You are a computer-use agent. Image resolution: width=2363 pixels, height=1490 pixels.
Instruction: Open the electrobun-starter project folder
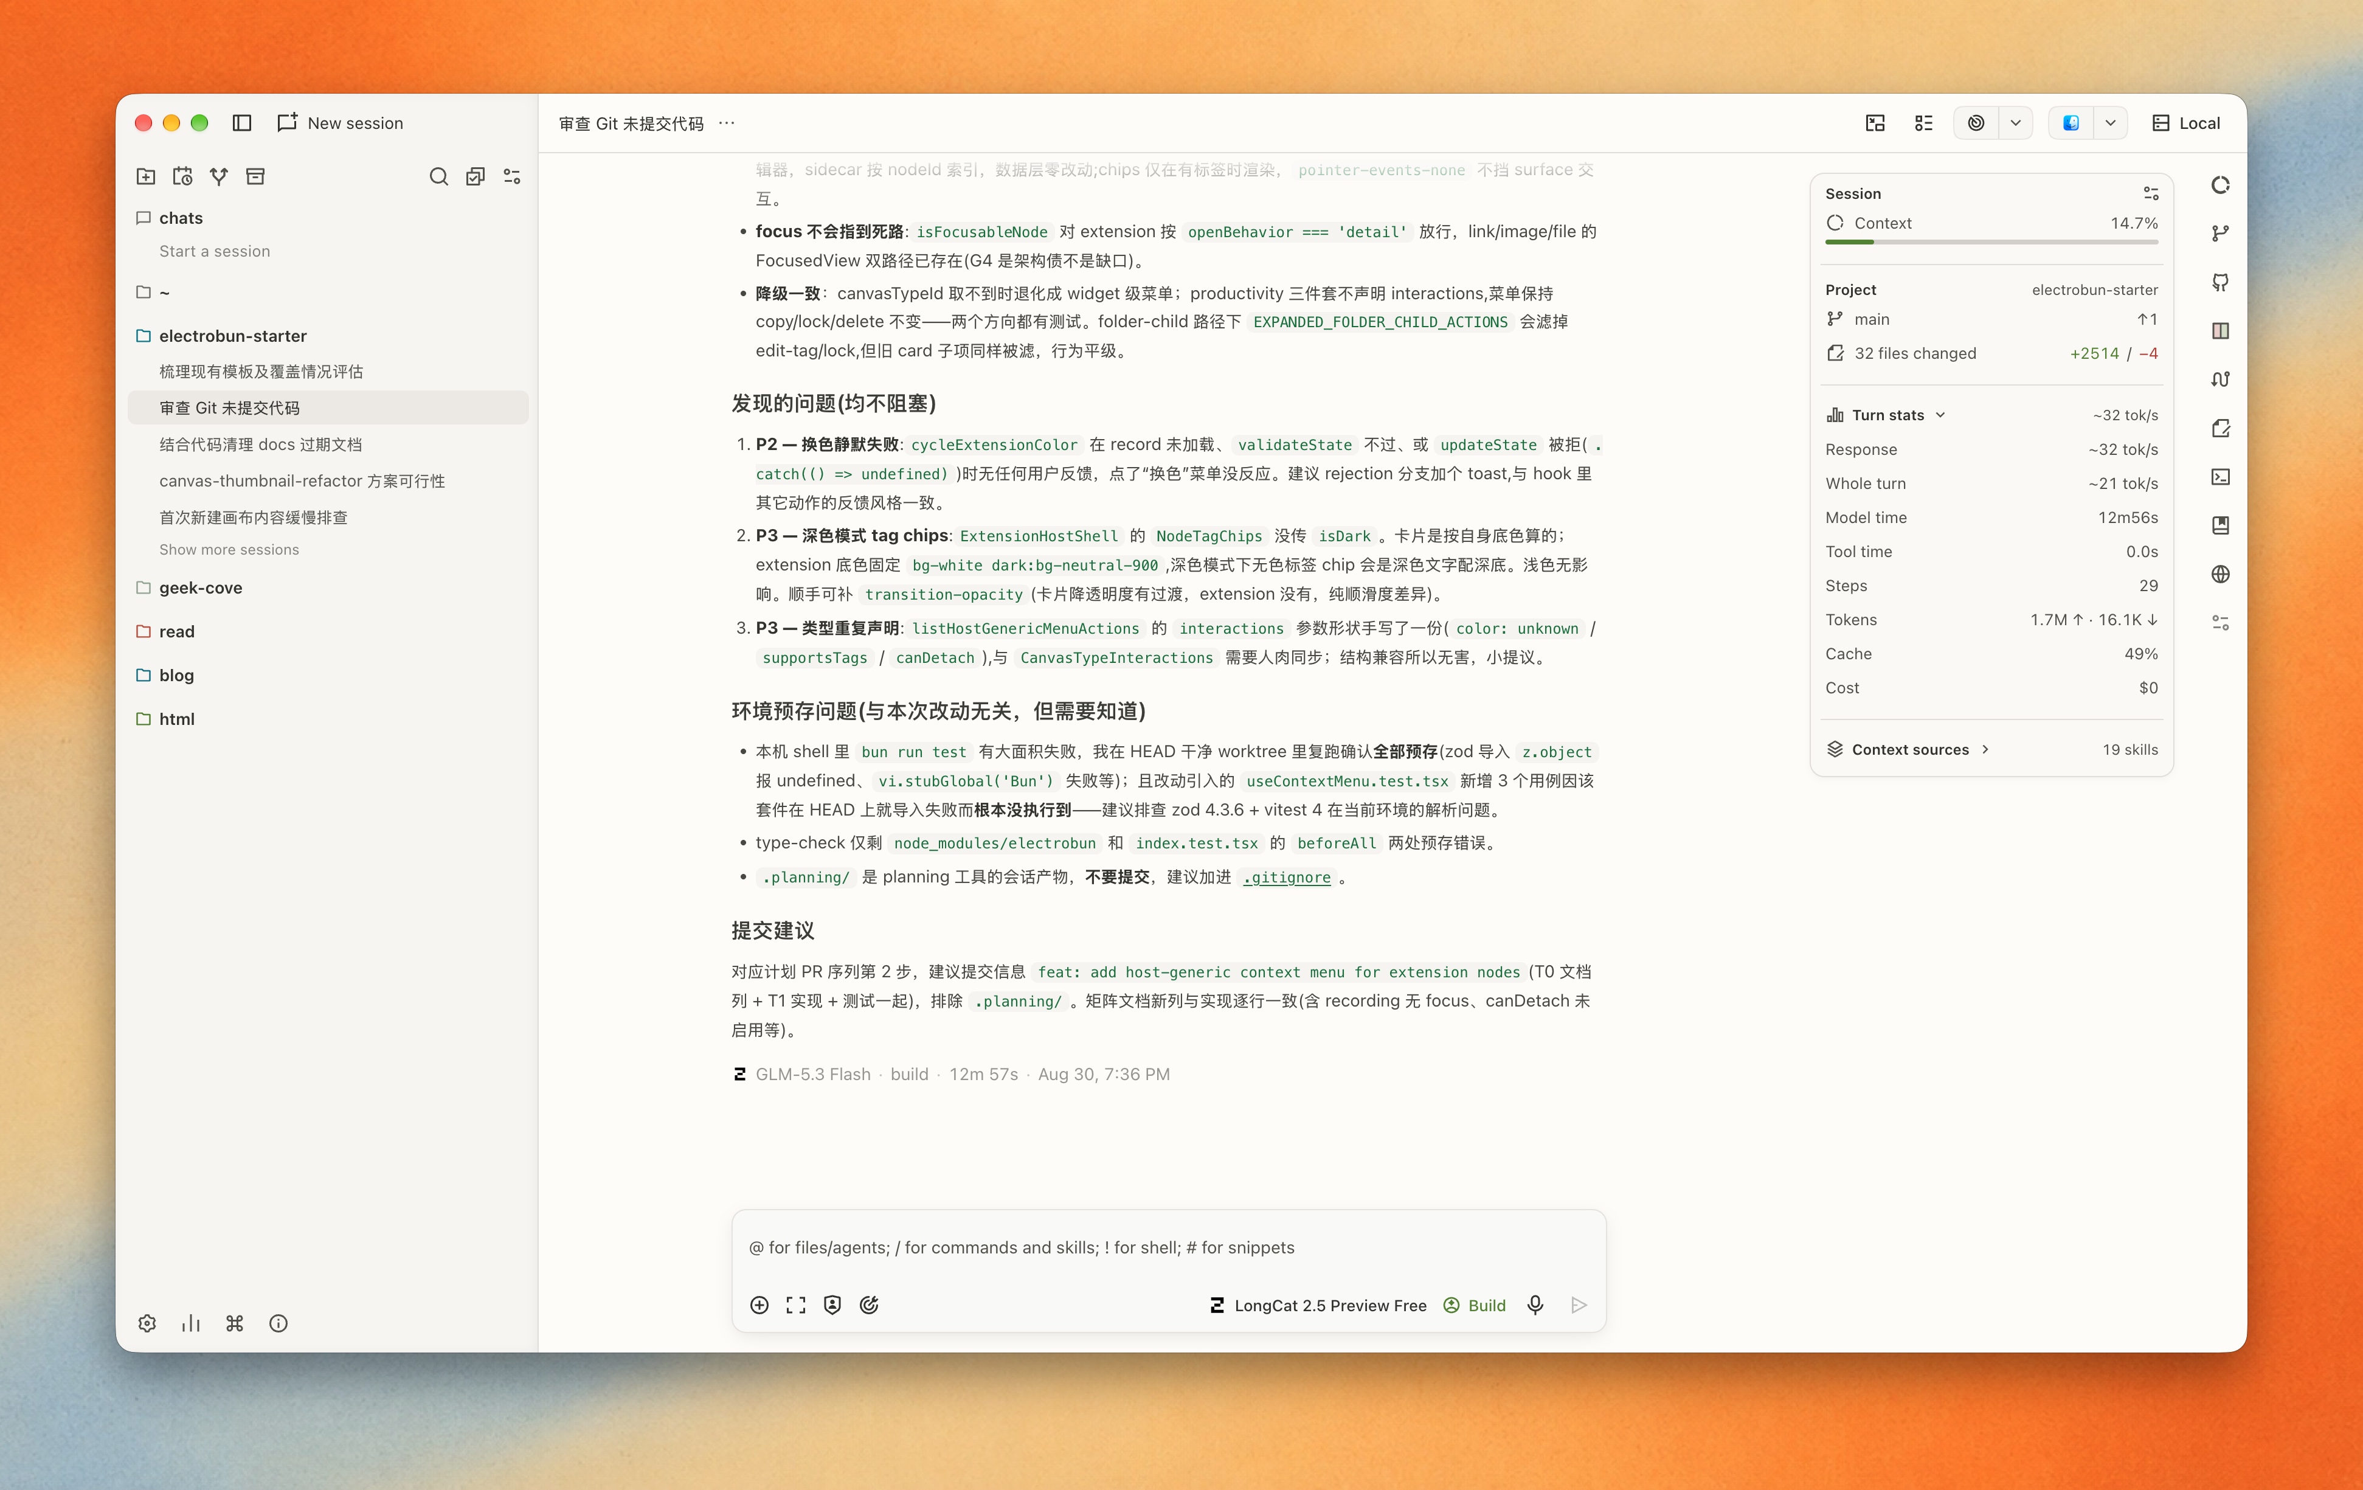232,336
